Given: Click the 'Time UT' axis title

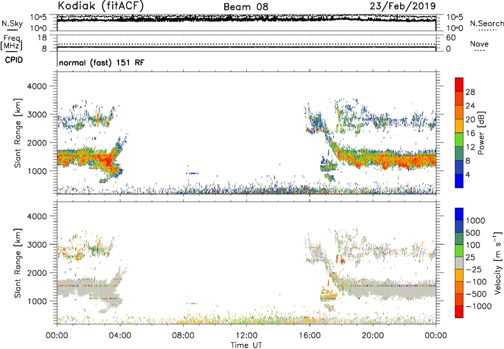Looking at the screenshot, I should point(246,345).
